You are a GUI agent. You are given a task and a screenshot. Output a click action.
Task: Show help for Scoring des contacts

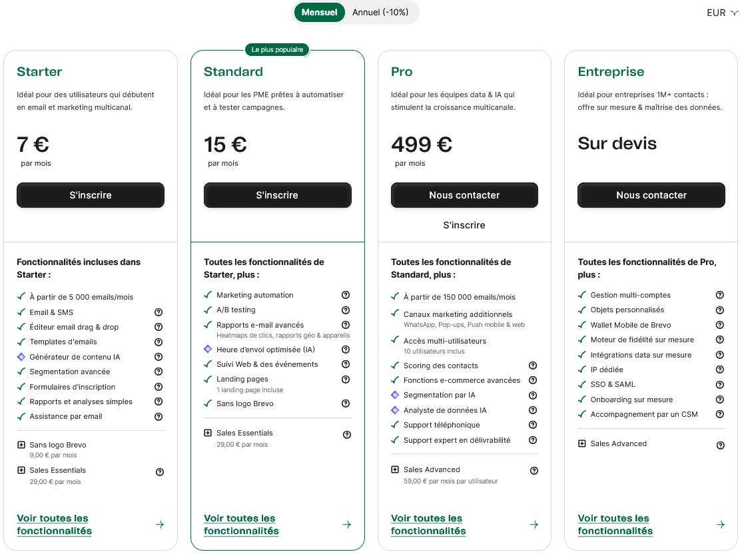(x=533, y=366)
